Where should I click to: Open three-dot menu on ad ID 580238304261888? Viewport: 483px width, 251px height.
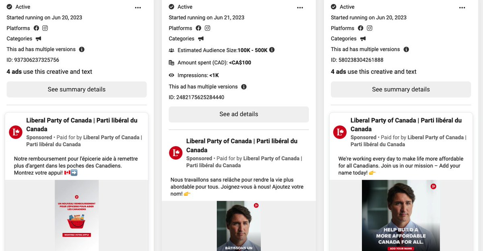pyautogui.click(x=462, y=8)
